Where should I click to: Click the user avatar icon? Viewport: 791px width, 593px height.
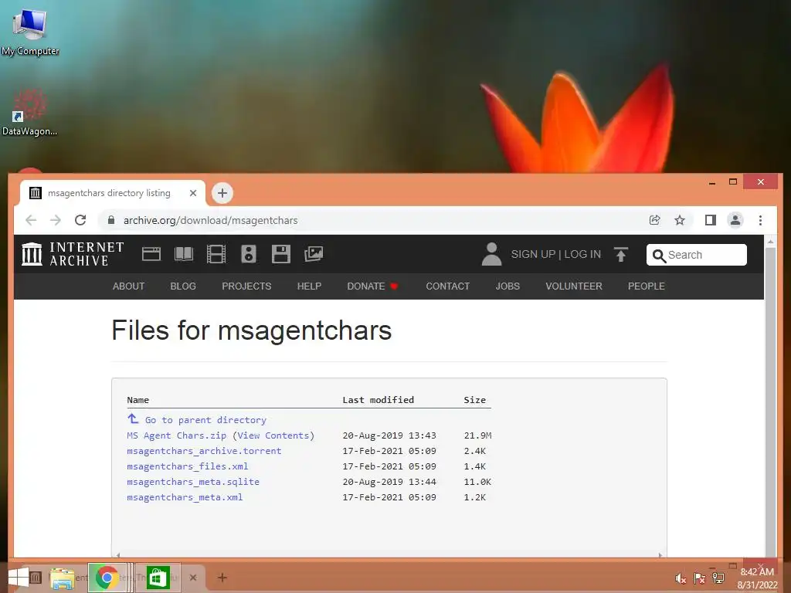point(491,253)
